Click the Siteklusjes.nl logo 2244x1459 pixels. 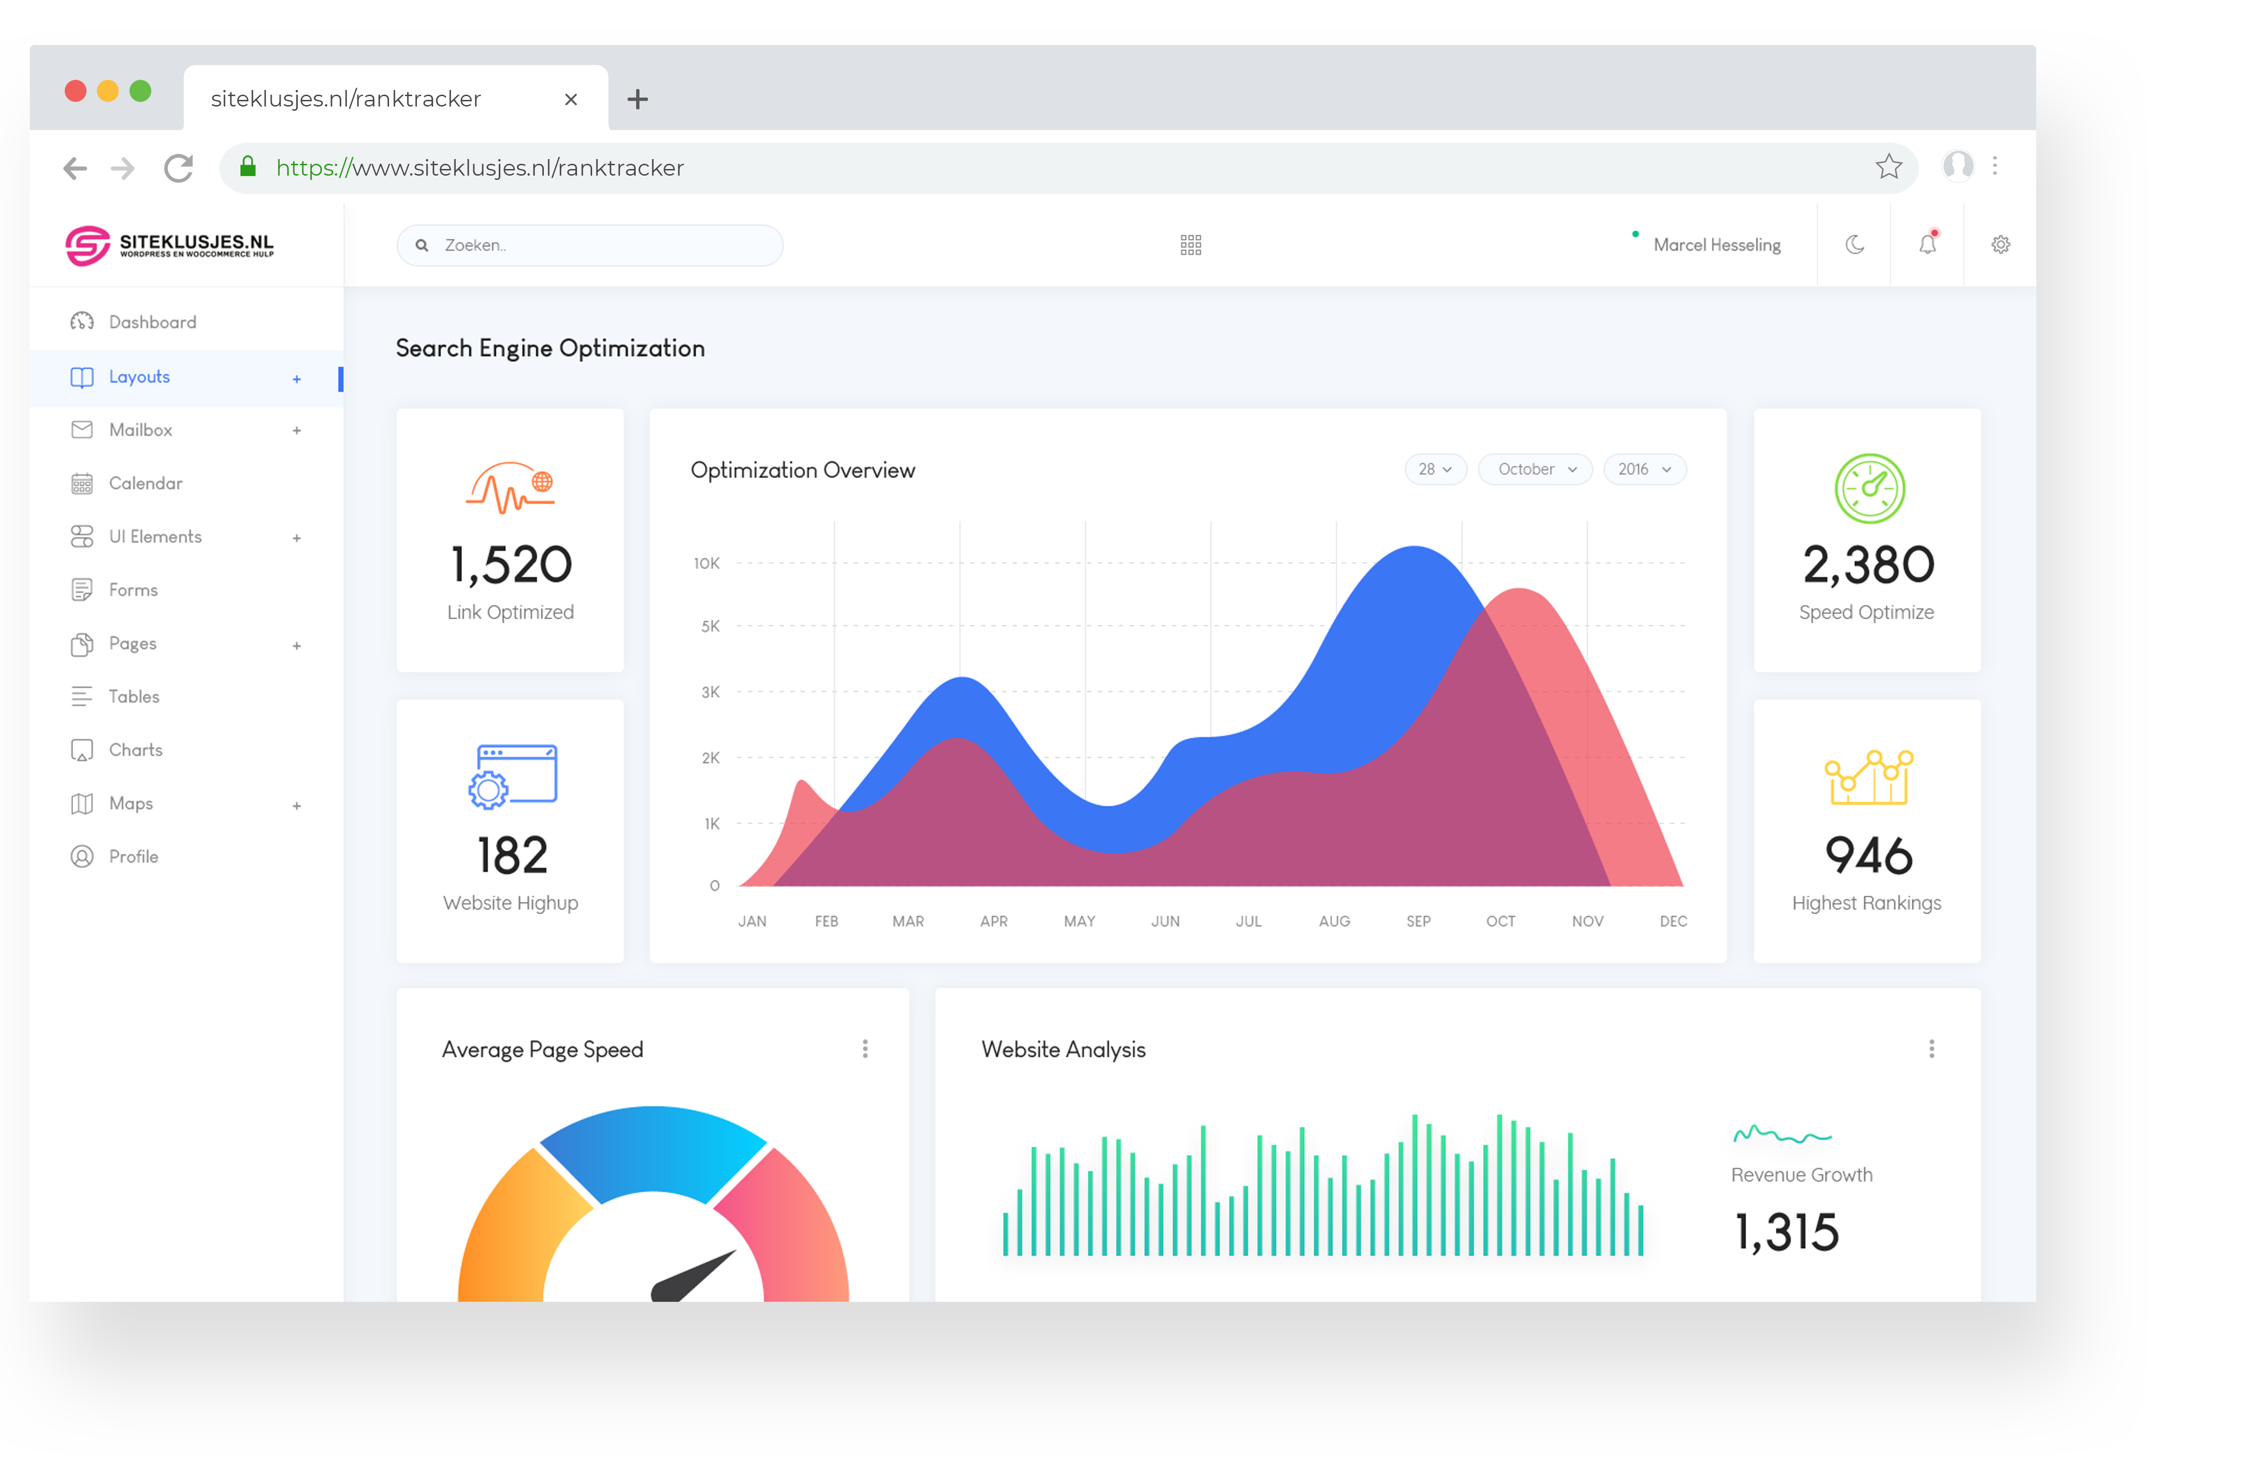pos(170,245)
